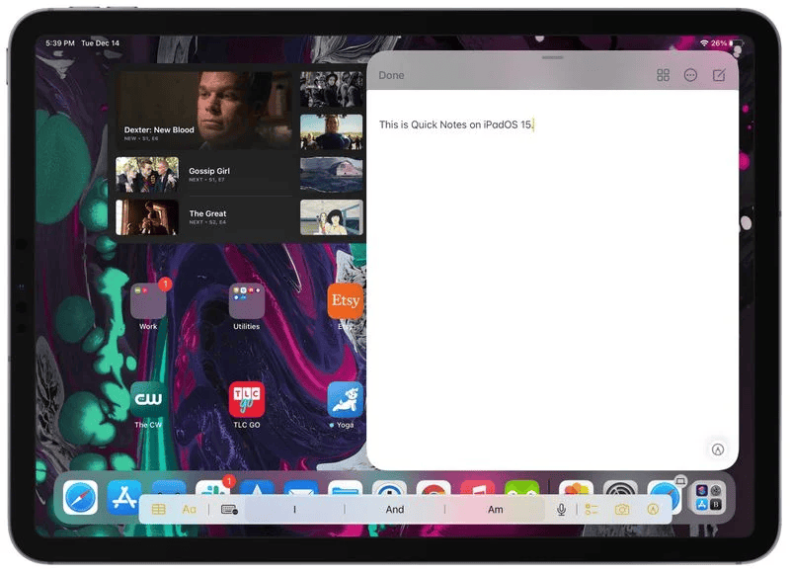Add a checklist from the keyboard toolbar
Screen dimensions: 790x573
592,510
